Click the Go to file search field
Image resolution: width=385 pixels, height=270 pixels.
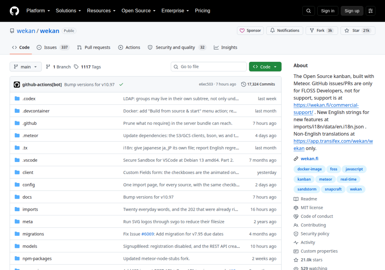tap(209, 67)
